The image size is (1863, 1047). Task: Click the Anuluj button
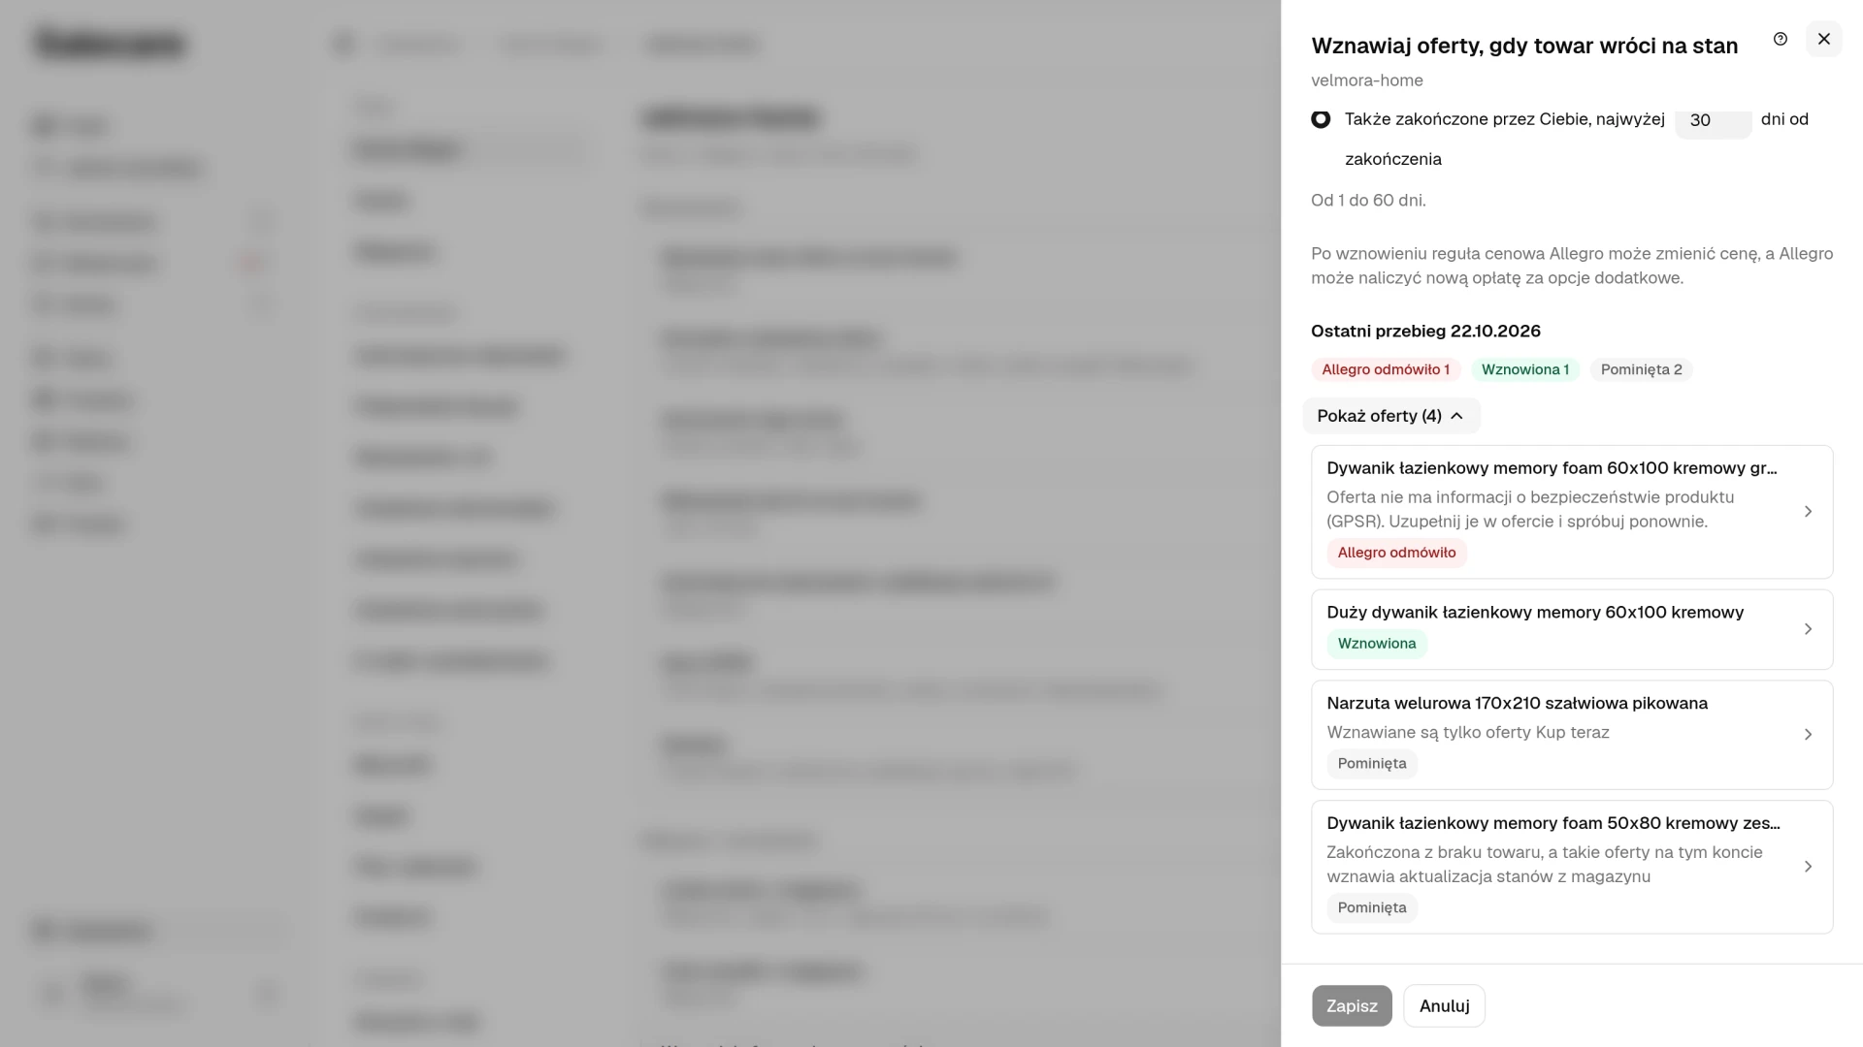pos(1444,1006)
